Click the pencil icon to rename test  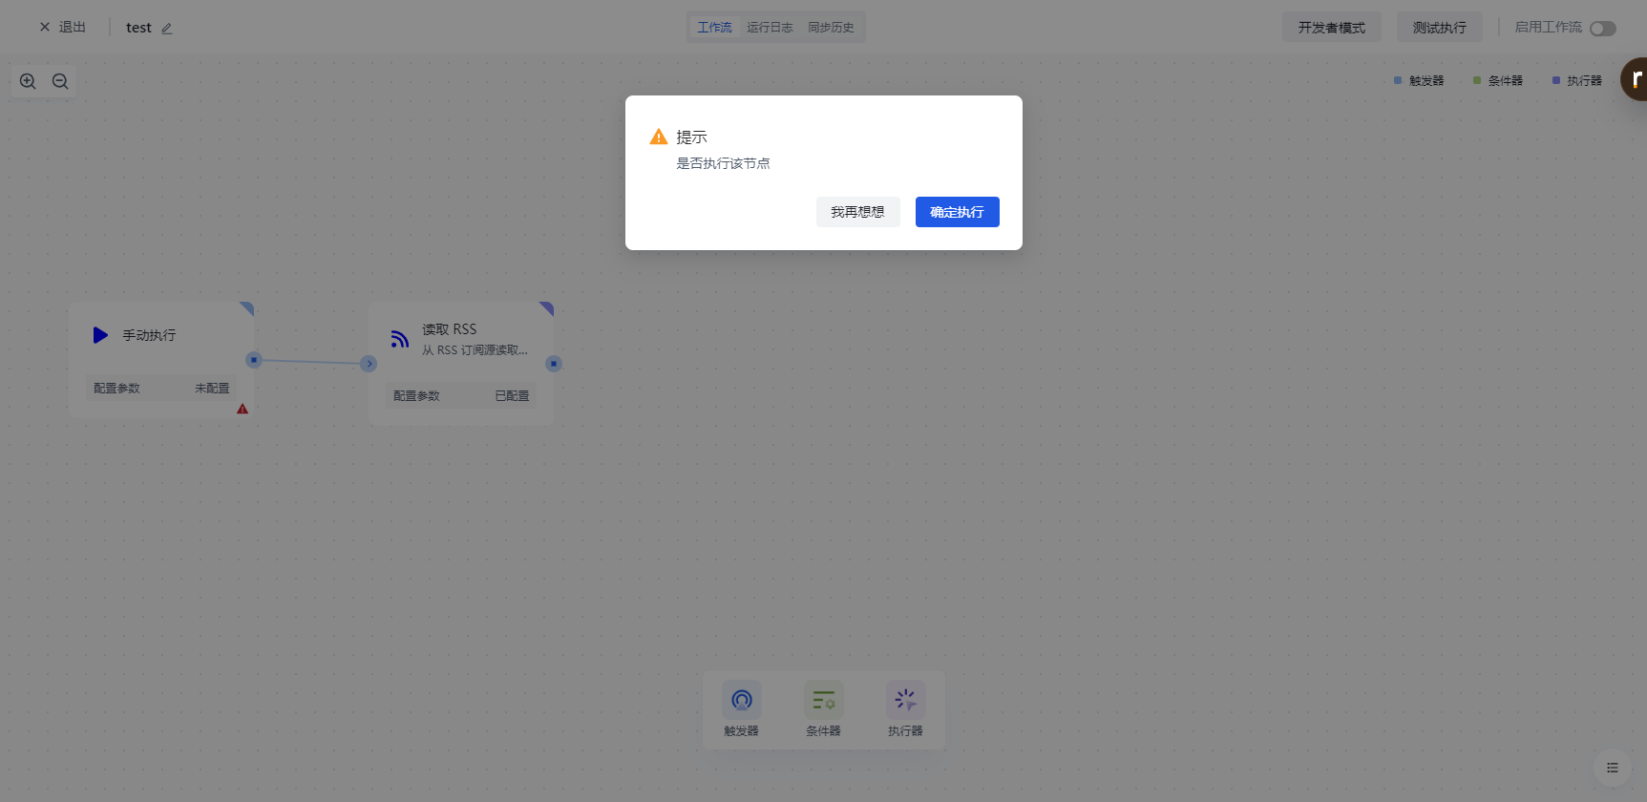click(x=167, y=29)
